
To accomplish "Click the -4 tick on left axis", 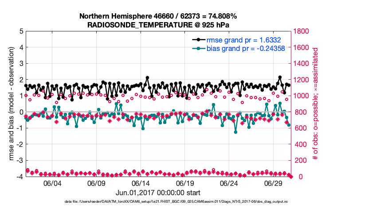I will coord(20,177).
